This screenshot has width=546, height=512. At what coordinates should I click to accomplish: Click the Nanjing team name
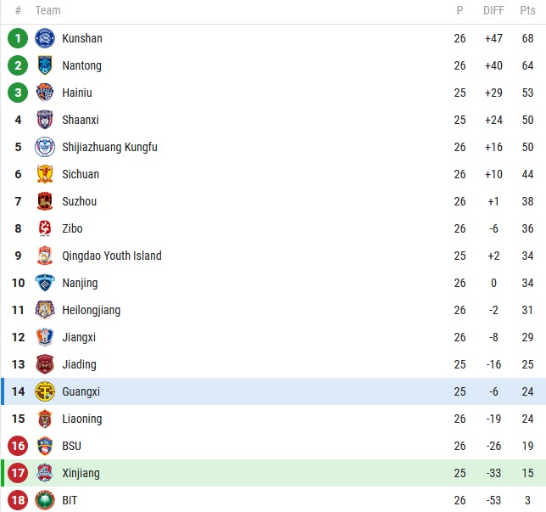(80, 283)
